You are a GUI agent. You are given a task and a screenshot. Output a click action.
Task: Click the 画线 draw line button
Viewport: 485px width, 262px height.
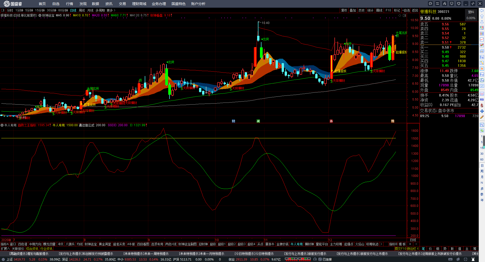tap(379, 10)
